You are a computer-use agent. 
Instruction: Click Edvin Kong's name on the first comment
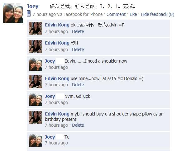click(x=57, y=25)
